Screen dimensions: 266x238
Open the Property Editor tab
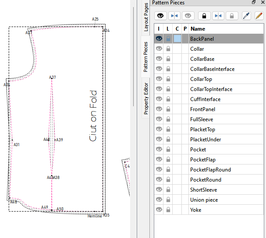147,98
